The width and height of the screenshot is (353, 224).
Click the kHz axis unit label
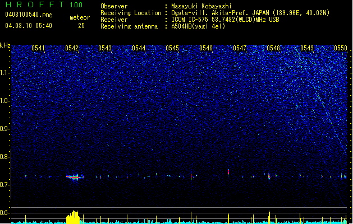pyautogui.click(x=5, y=45)
